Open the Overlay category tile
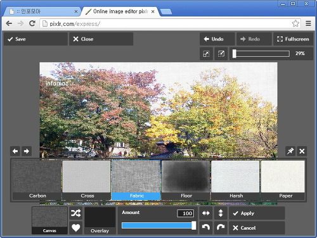The height and width of the screenshot is (238, 317). pos(100,220)
